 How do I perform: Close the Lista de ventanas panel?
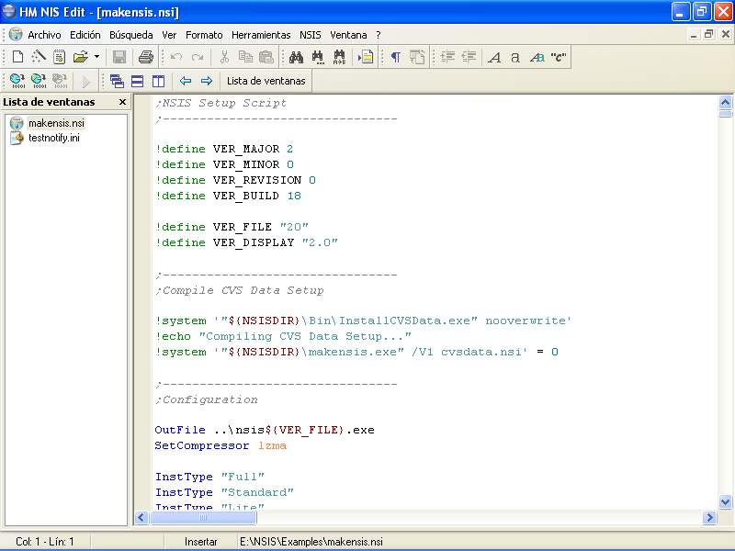point(122,102)
